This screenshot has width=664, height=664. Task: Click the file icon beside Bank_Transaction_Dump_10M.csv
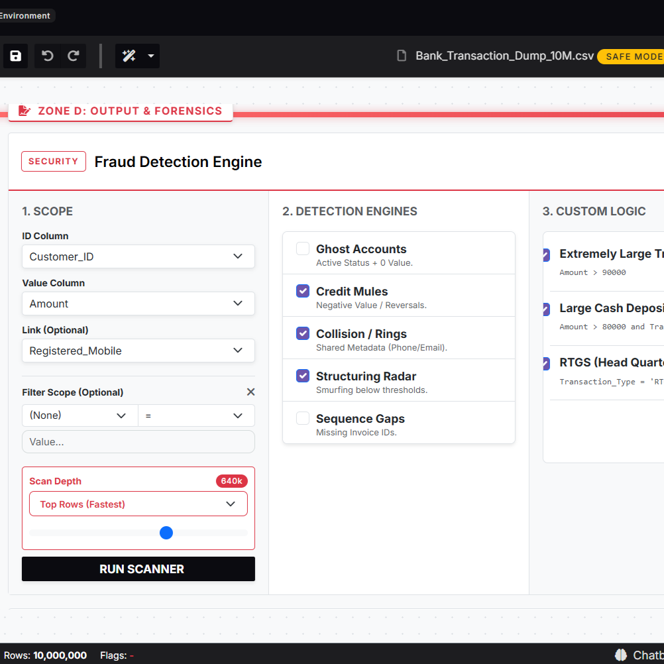coord(402,56)
